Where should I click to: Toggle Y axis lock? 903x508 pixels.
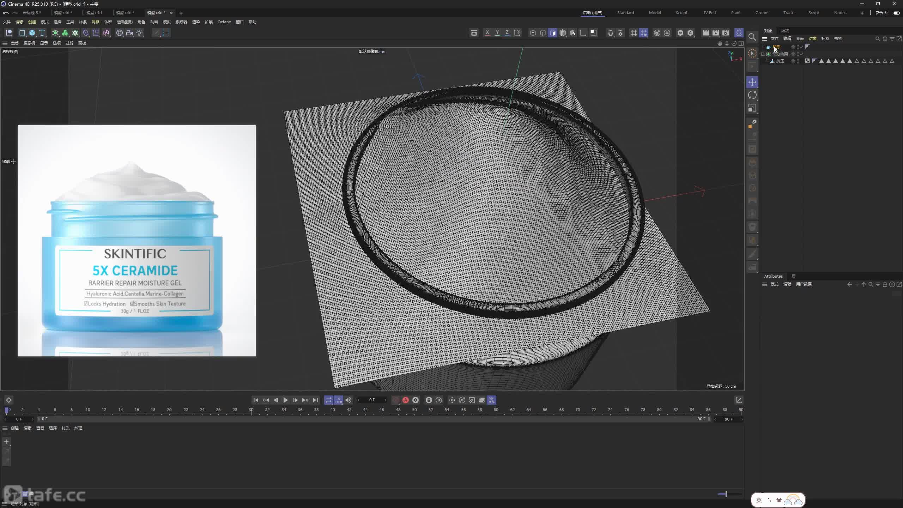pos(497,33)
